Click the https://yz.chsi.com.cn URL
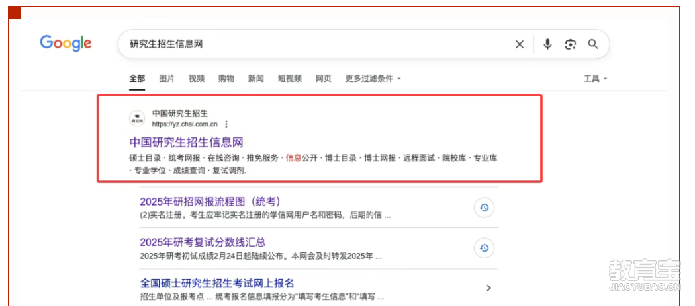The image size is (695, 306). (x=185, y=124)
